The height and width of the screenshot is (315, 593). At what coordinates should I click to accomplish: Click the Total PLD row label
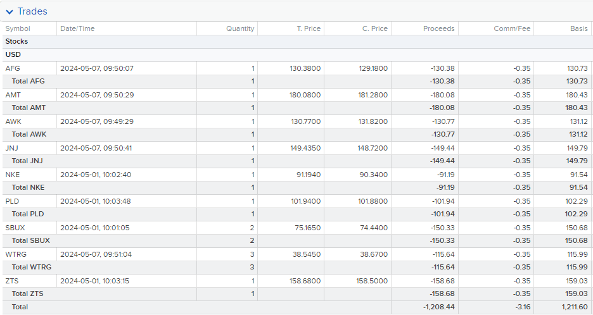[x=28, y=214]
